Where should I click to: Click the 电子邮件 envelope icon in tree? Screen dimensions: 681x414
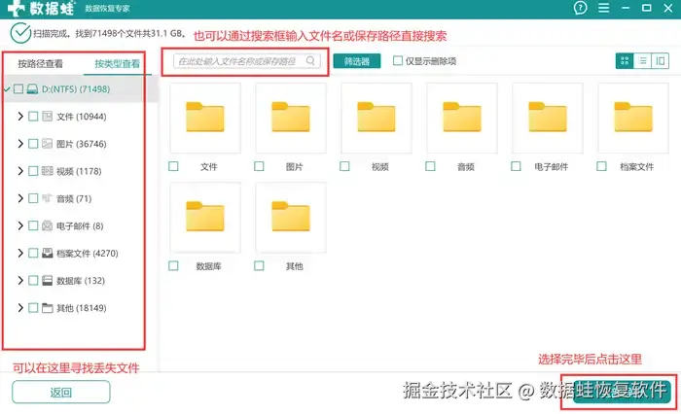click(47, 225)
